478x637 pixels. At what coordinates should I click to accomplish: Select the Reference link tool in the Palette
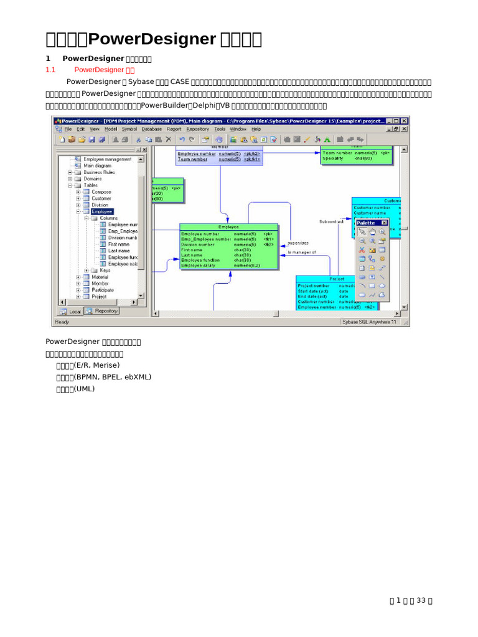pos(372,259)
